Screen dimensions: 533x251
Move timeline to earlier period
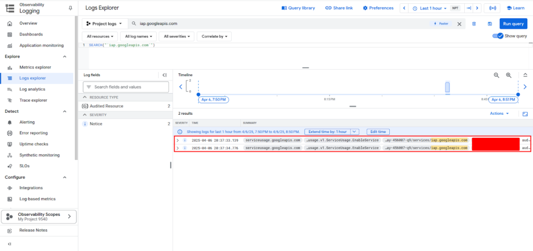(181, 87)
